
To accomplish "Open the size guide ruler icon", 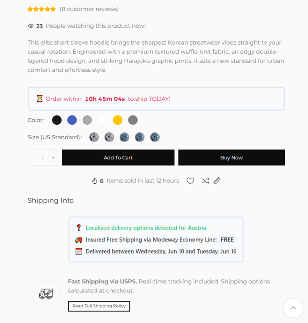I will 217,181.
